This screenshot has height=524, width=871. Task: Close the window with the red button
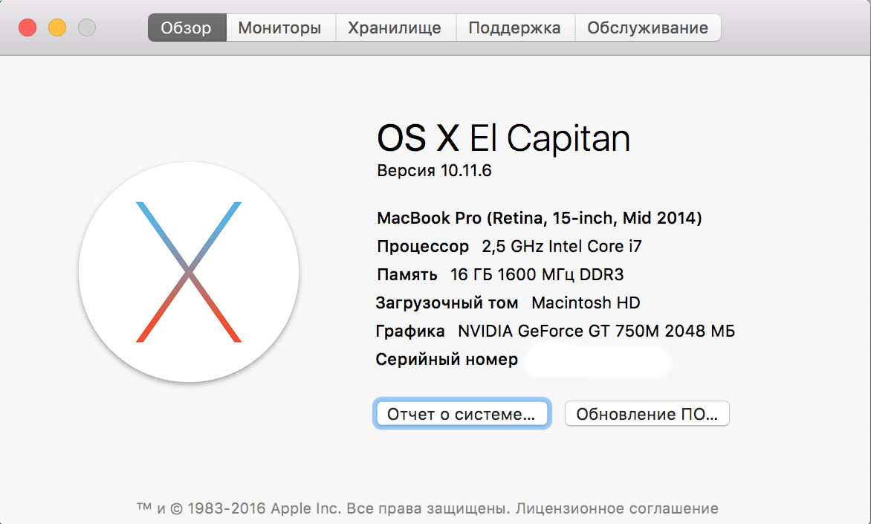click(27, 28)
